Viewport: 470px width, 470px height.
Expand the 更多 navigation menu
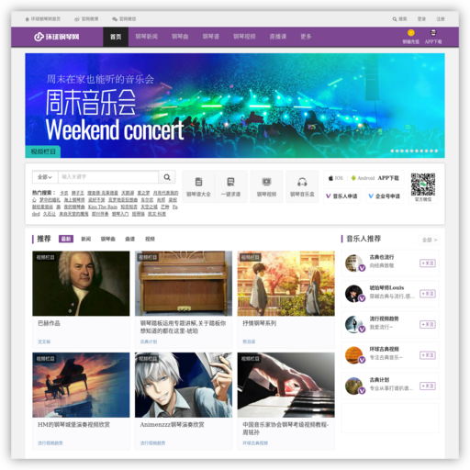pos(306,37)
